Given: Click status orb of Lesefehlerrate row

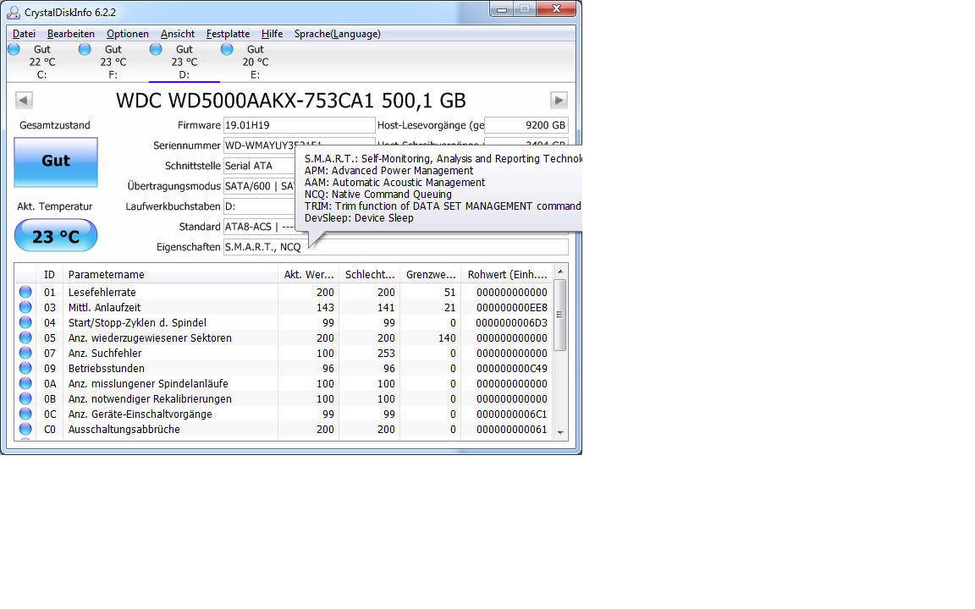Looking at the screenshot, I should tap(25, 292).
